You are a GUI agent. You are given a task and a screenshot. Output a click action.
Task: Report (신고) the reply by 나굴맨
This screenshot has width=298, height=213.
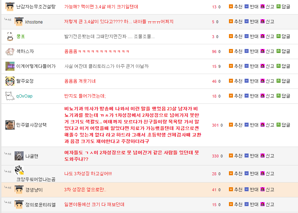267,156
